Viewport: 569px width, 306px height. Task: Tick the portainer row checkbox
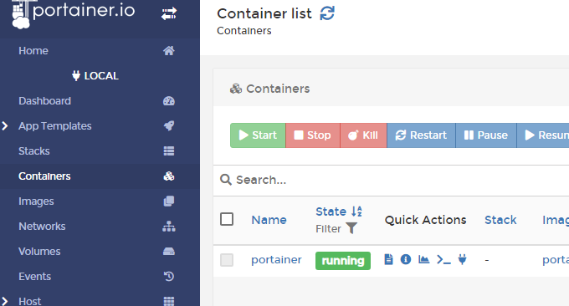pyautogui.click(x=227, y=260)
